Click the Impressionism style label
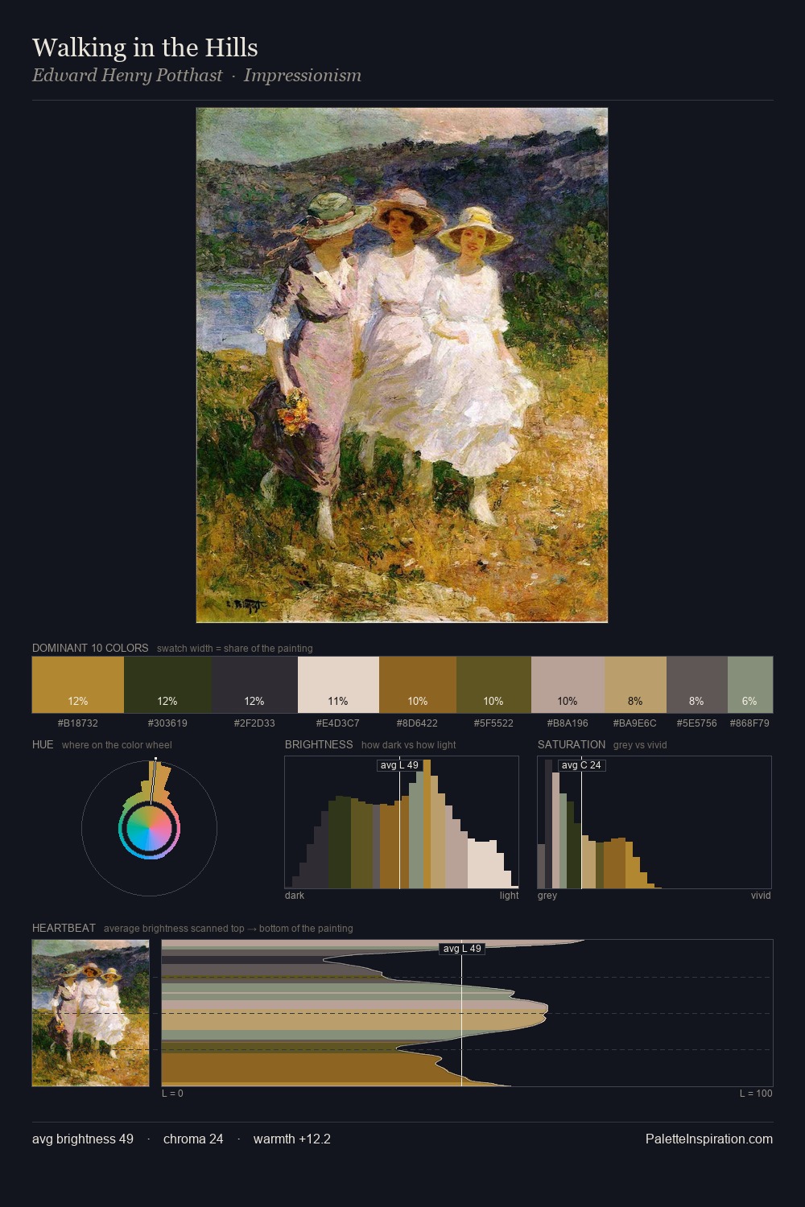 (x=303, y=76)
